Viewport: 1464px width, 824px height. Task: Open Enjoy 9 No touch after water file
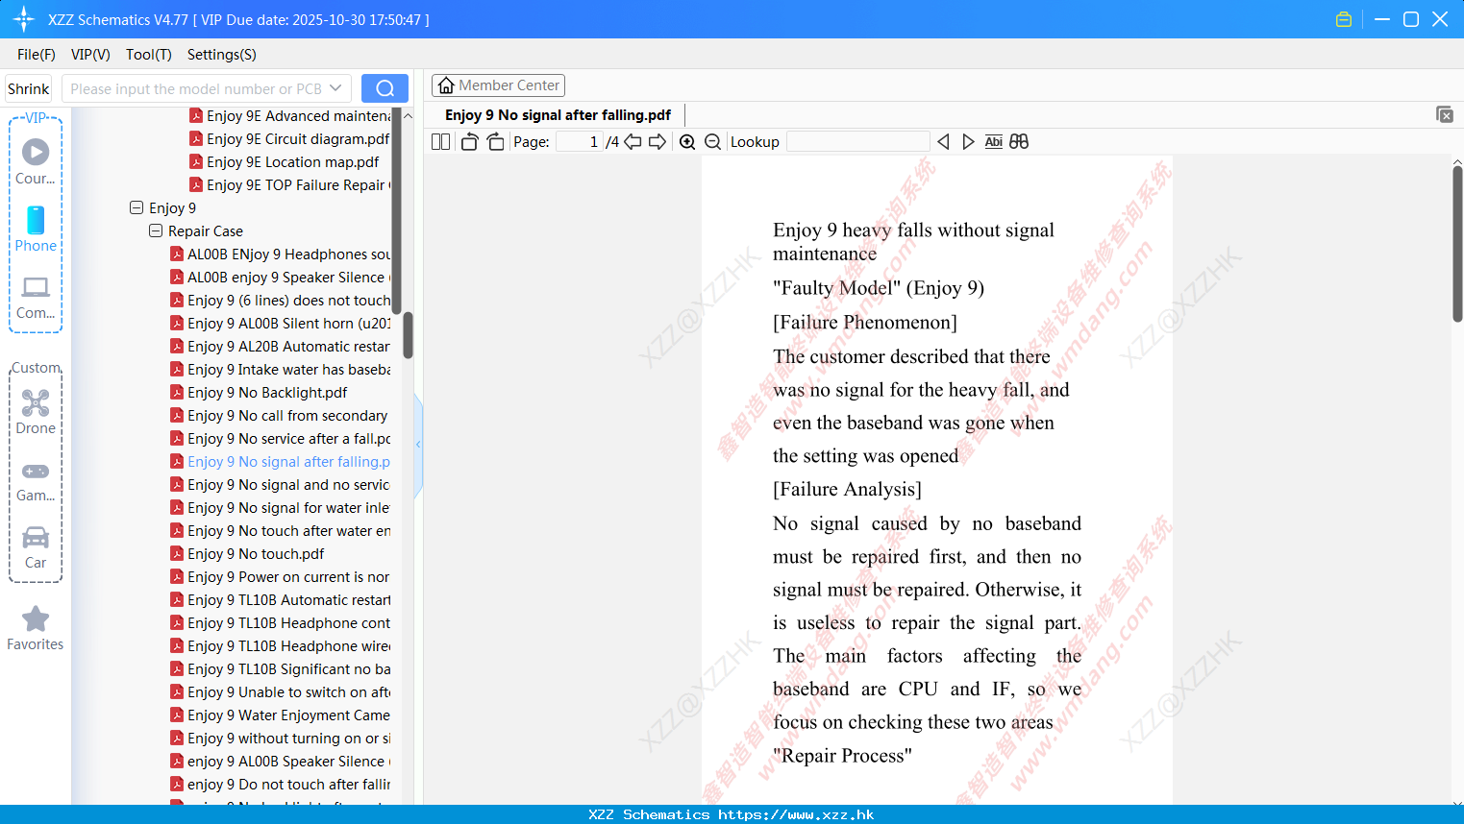click(280, 530)
